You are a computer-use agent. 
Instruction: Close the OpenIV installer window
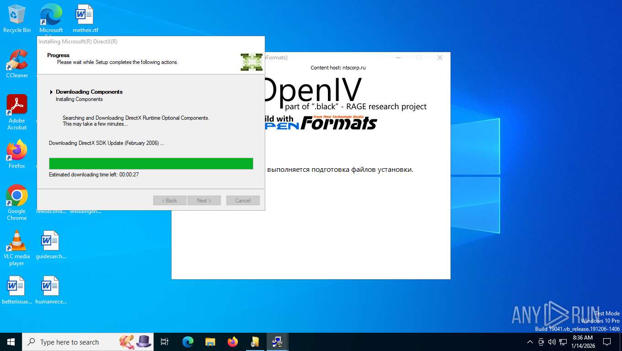pos(440,58)
